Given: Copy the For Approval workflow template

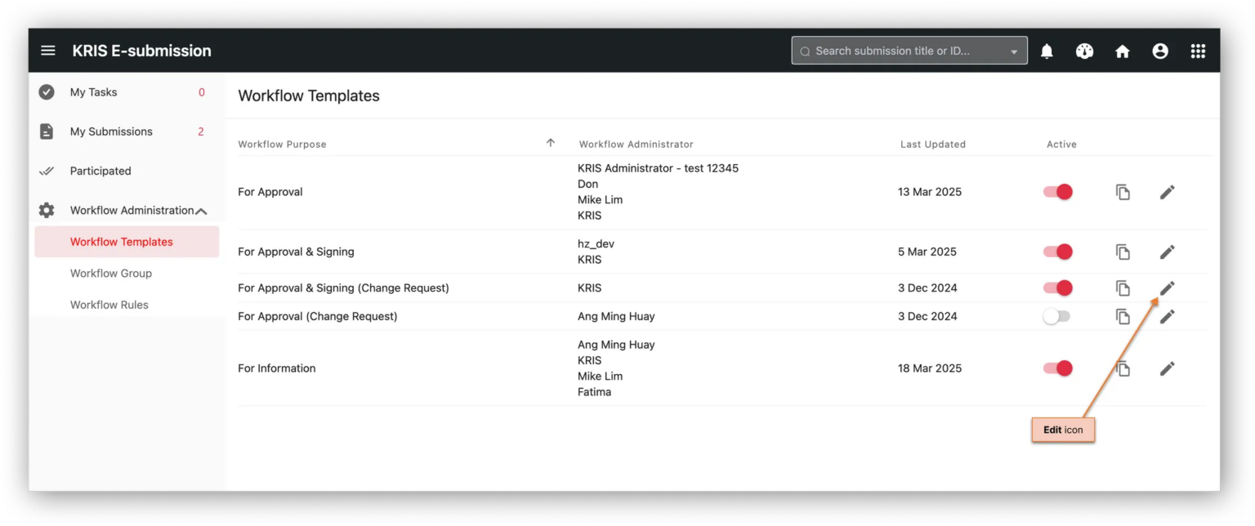Looking at the screenshot, I should (1123, 191).
